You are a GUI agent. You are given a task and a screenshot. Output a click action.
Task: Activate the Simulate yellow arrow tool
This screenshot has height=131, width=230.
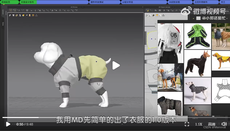[11, 10]
